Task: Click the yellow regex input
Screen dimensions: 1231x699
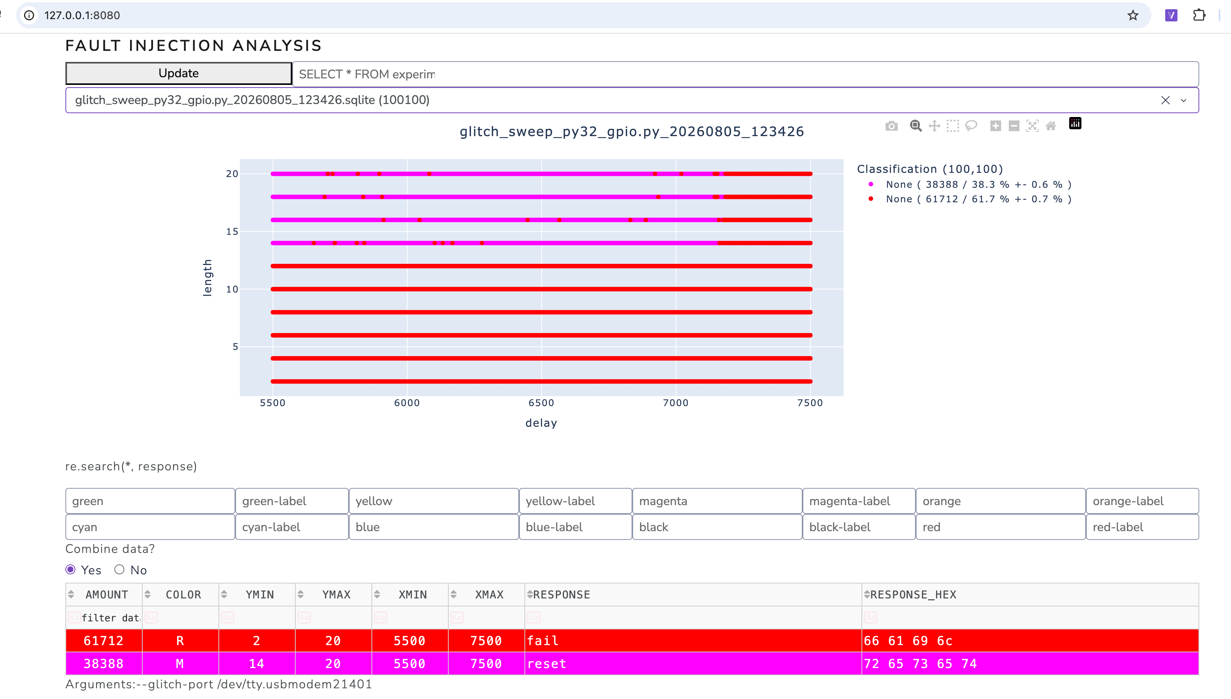Action: click(x=433, y=501)
